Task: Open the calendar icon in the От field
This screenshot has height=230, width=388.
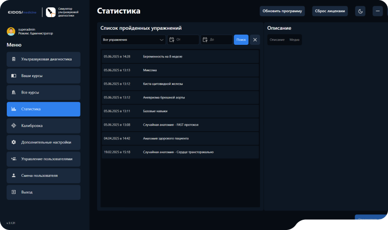Action: pos(171,39)
